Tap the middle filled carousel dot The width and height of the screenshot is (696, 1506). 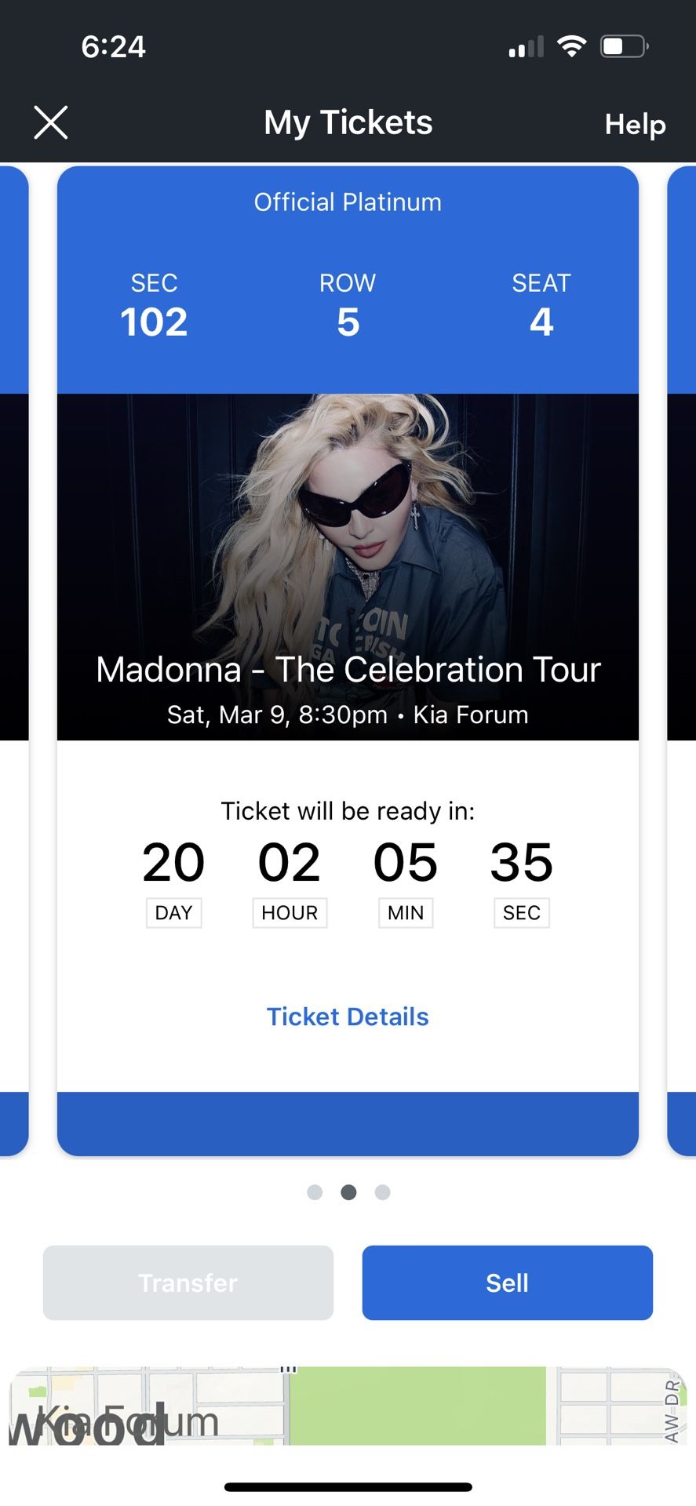[348, 1191]
